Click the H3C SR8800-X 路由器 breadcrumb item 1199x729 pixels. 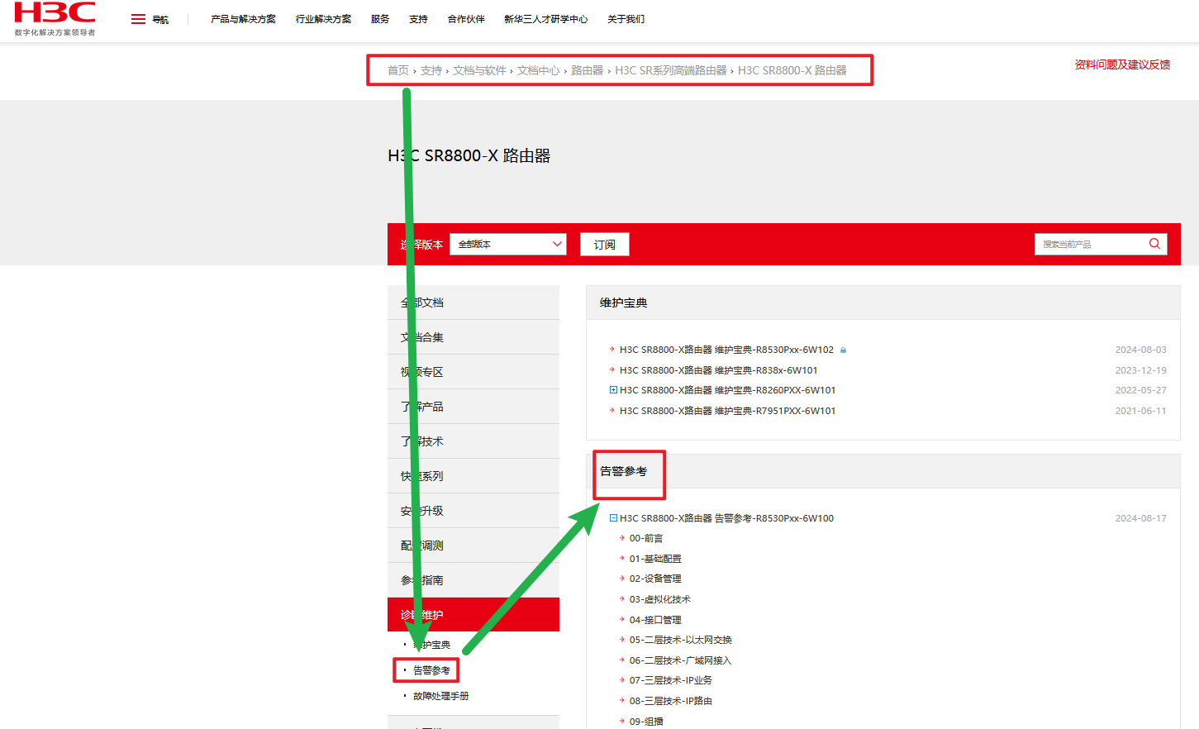[792, 70]
